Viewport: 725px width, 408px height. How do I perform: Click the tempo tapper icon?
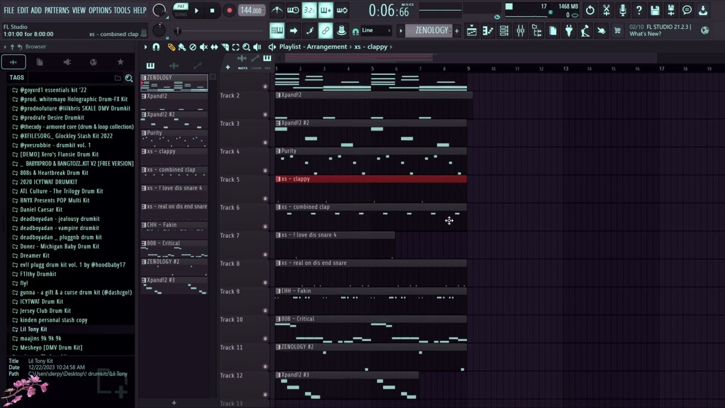point(585,31)
